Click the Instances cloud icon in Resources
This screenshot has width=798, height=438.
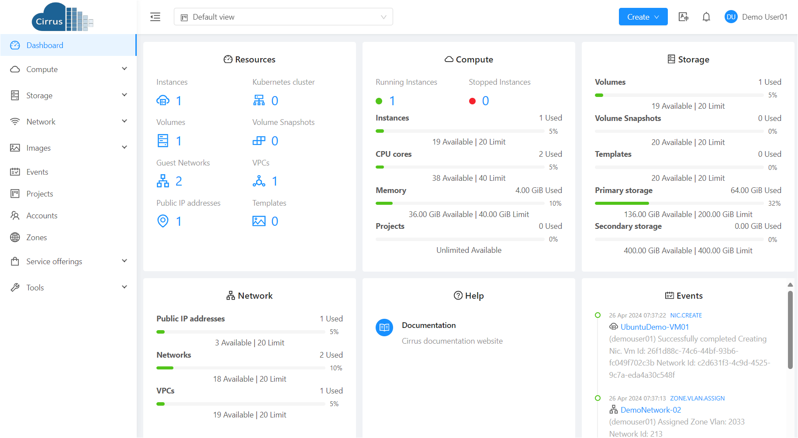point(163,101)
